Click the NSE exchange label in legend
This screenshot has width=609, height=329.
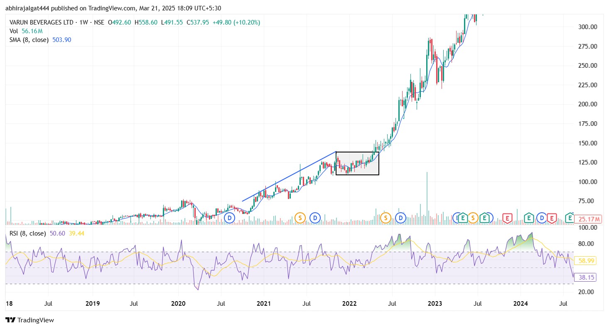click(99, 22)
